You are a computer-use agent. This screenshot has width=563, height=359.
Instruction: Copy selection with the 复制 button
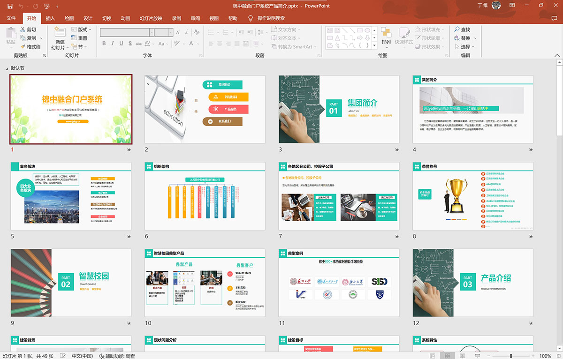click(29, 38)
